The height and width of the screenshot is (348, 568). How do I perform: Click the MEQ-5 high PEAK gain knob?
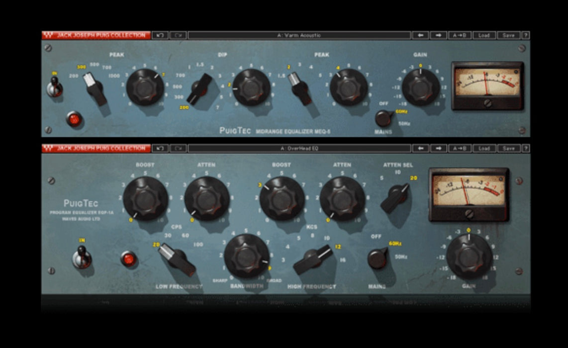coord(349,87)
